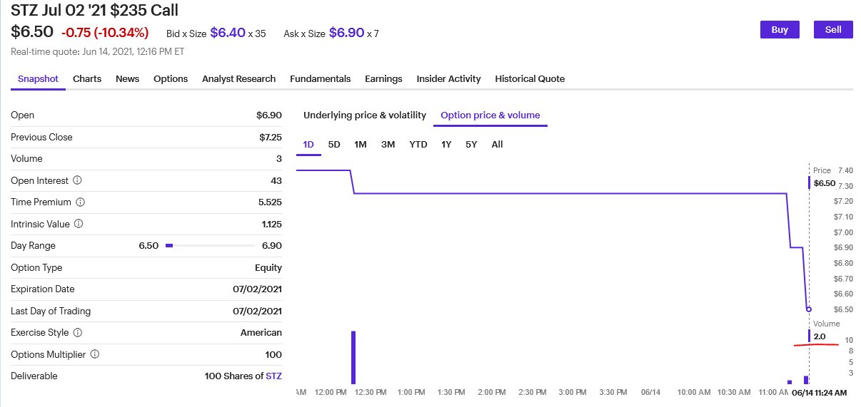Click the Exercise Style value American
Screen dimensions: 861x407
pos(261,333)
